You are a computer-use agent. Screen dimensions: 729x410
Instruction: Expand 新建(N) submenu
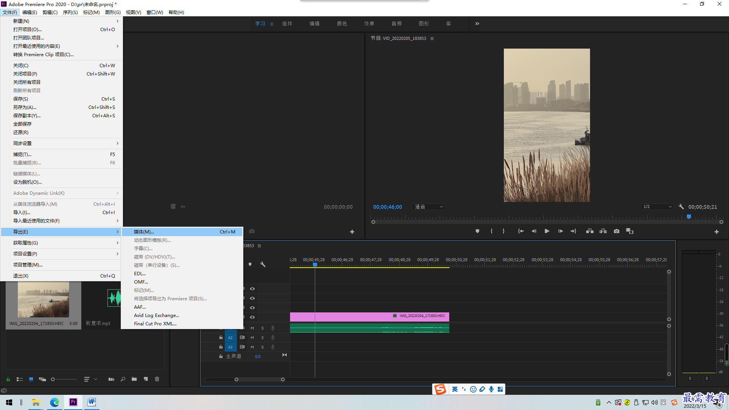tap(62, 21)
